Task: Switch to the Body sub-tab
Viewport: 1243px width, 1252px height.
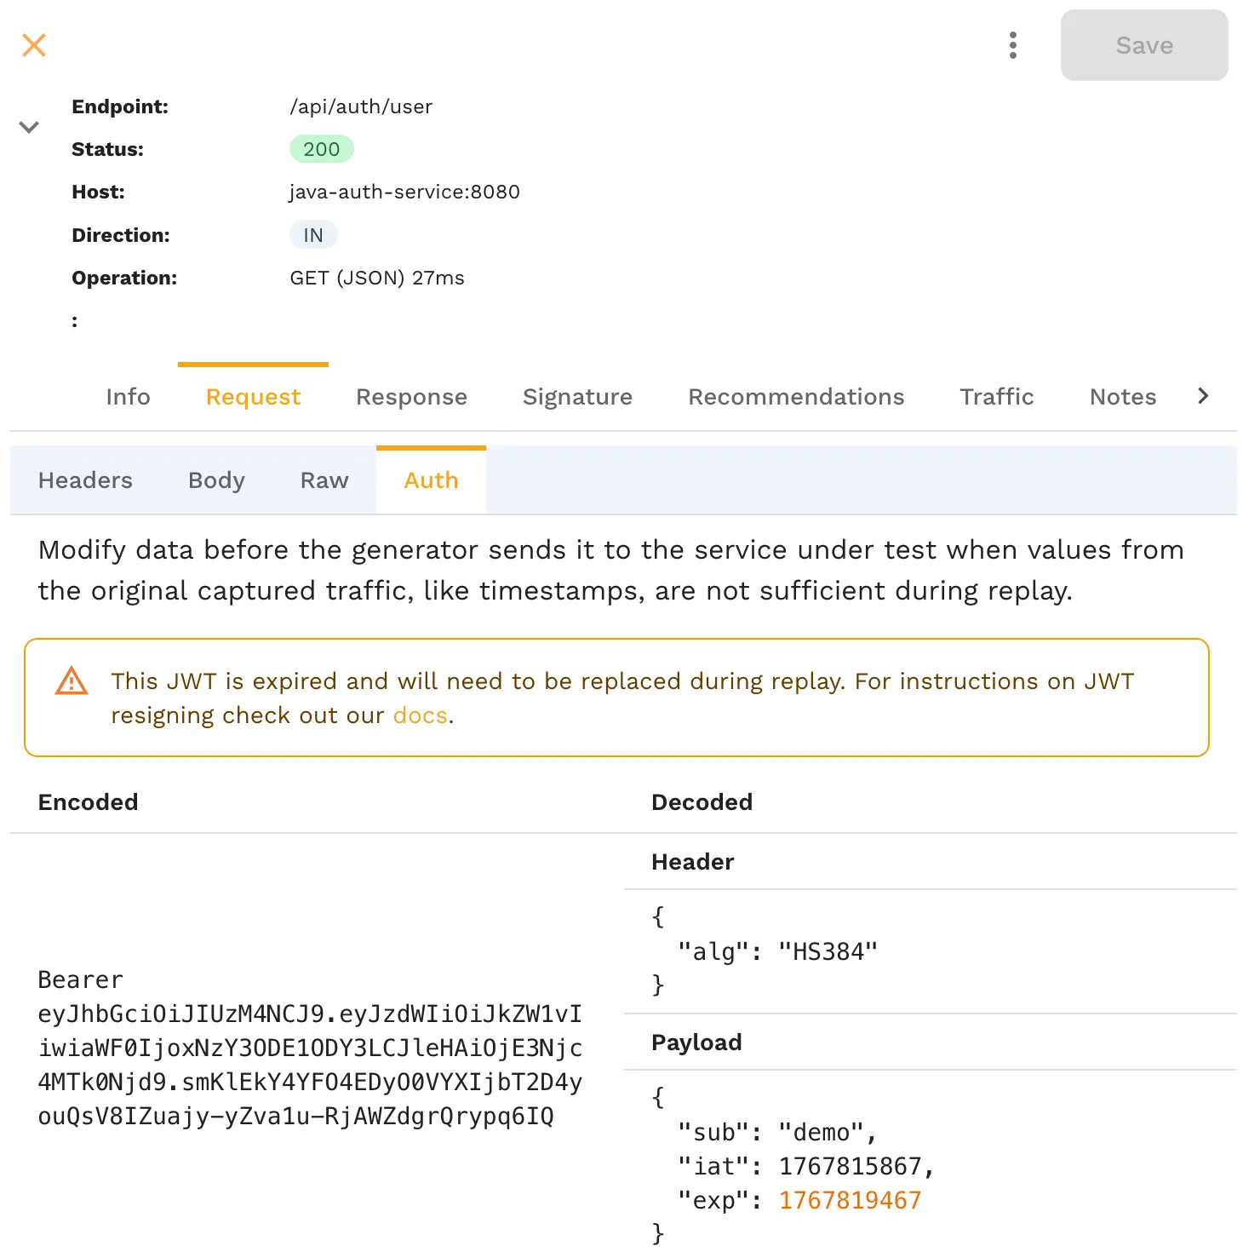Action: click(215, 480)
